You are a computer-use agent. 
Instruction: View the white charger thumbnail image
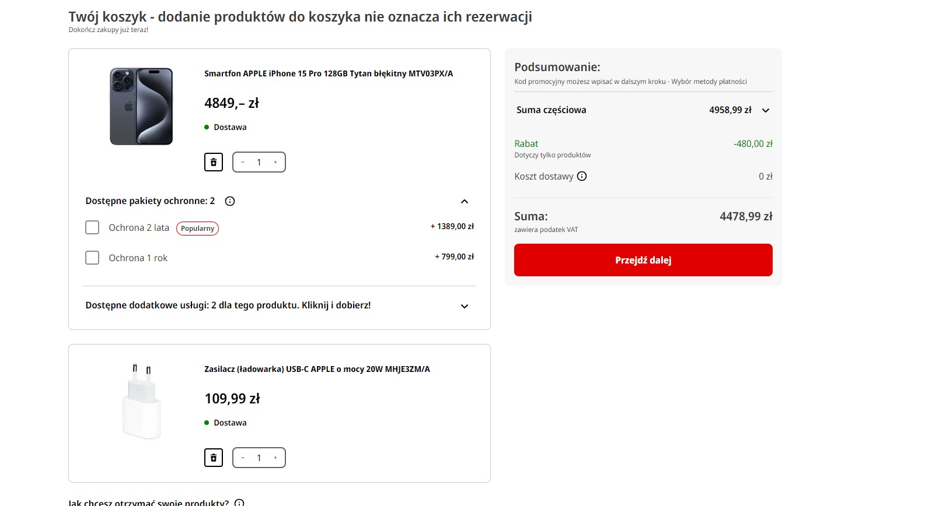[x=141, y=402]
